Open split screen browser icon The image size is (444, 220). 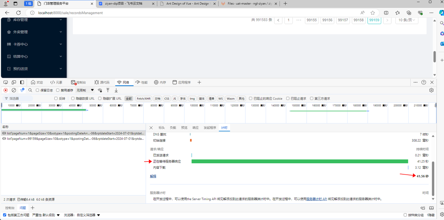click(386, 13)
